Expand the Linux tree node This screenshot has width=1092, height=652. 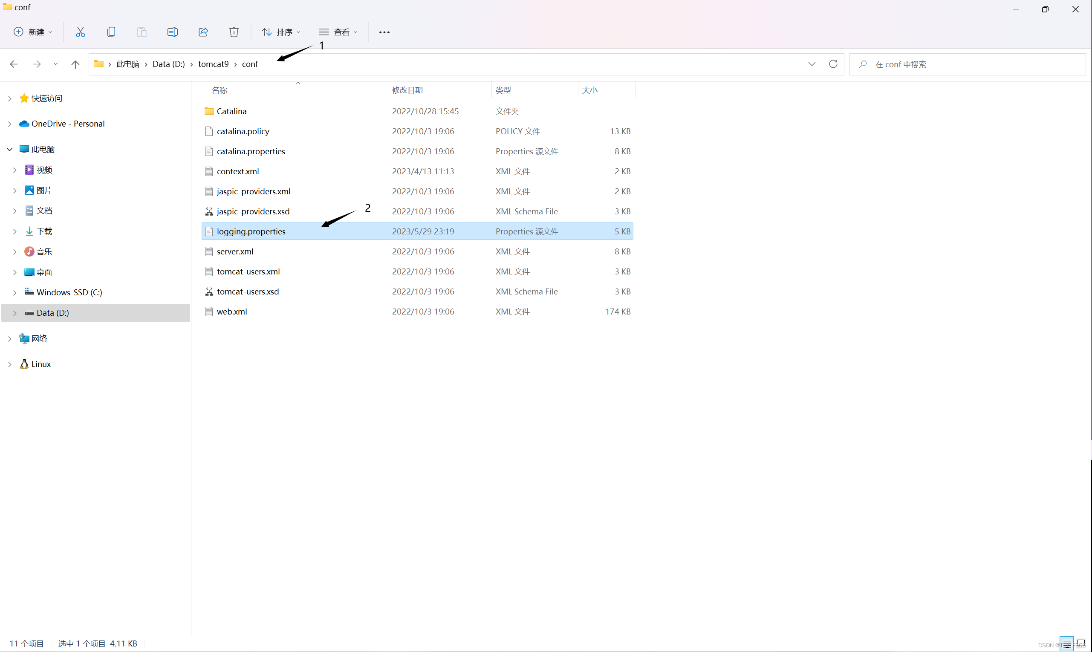coord(10,364)
